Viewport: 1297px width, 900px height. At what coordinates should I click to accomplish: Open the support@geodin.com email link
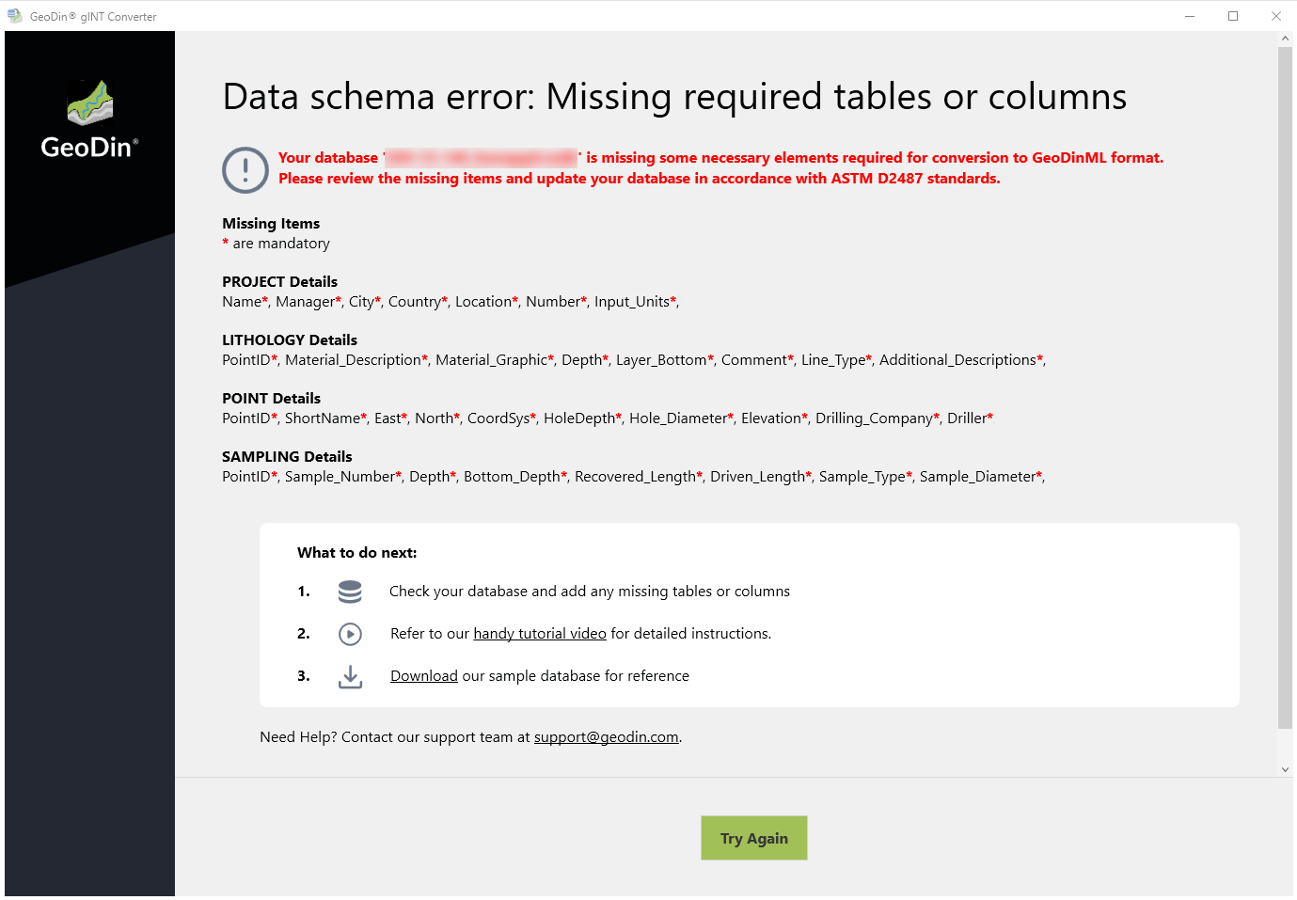click(x=607, y=737)
